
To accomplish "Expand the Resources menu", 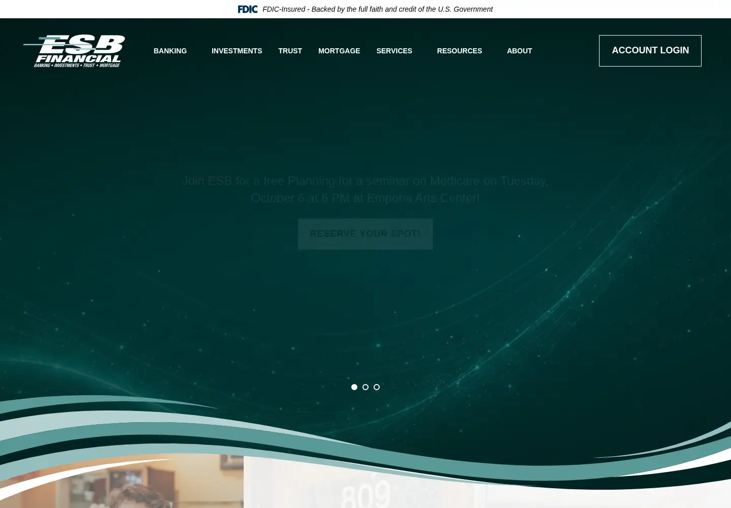I will point(459,51).
